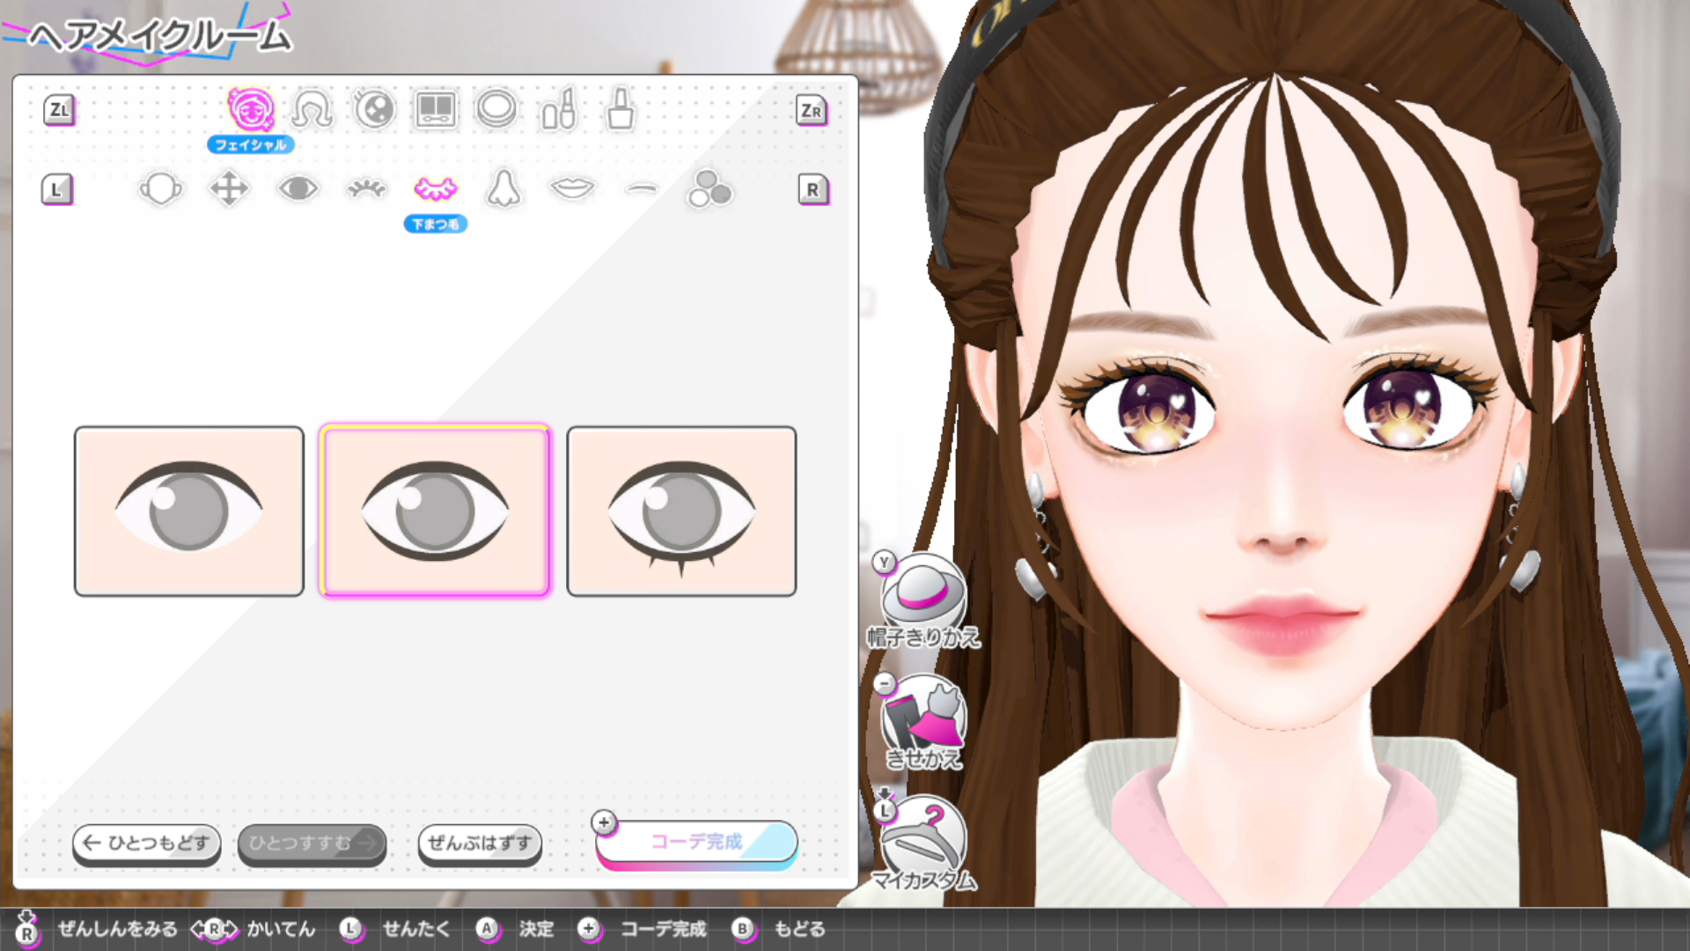Select the eye shape icon
Viewport: 1690px width, 951px height.
[298, 188]
